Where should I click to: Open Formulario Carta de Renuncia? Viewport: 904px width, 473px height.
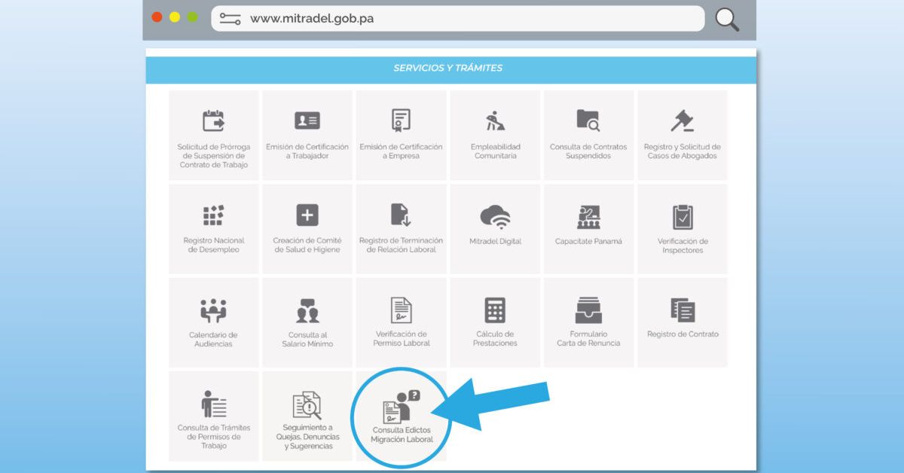[x=588, y=320]
